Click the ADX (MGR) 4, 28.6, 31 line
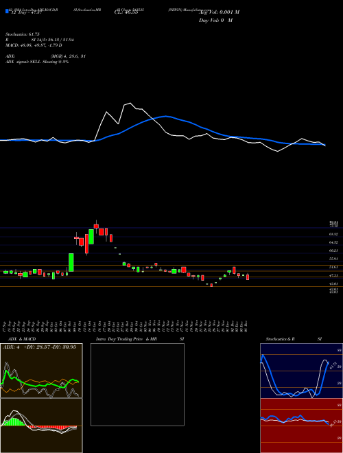 tap(45, 56)
